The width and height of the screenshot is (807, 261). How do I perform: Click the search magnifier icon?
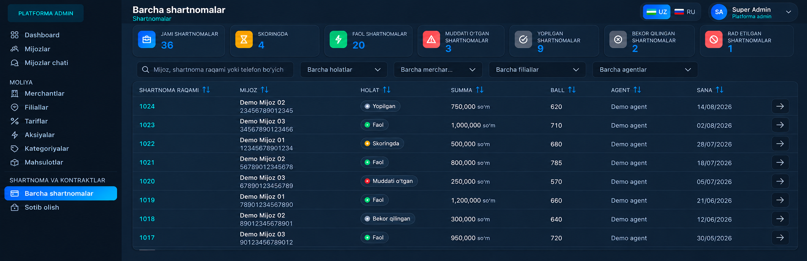pyautogui.click(x=145, y=70)
